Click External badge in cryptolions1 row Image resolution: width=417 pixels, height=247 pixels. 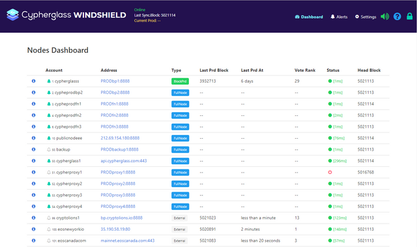tap(180, 218)
